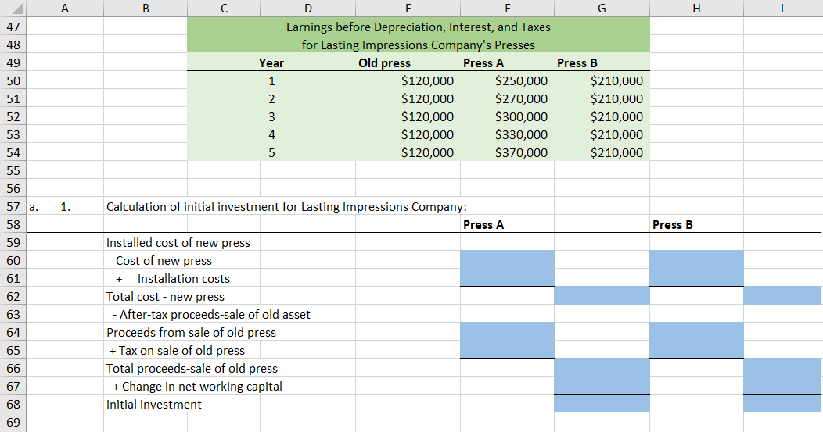The image size is (823, 432).
Task: Select Press B blue input cell for Cost of new press
Action: (696, 261)
